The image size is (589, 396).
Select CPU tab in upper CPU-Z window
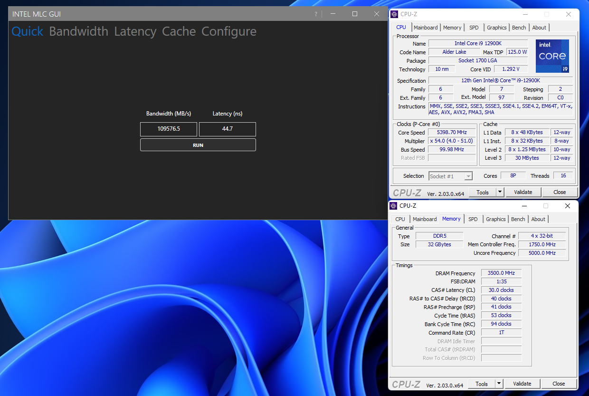(401, 27)
